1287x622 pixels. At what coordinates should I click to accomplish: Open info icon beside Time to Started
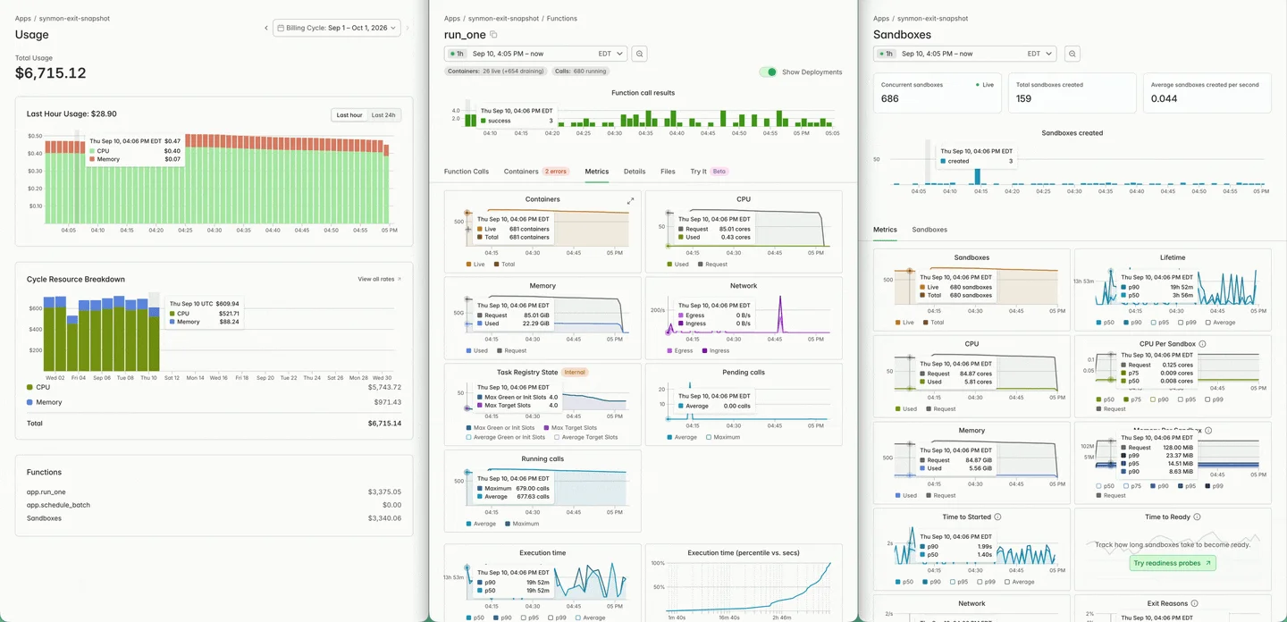click(997, 517)
